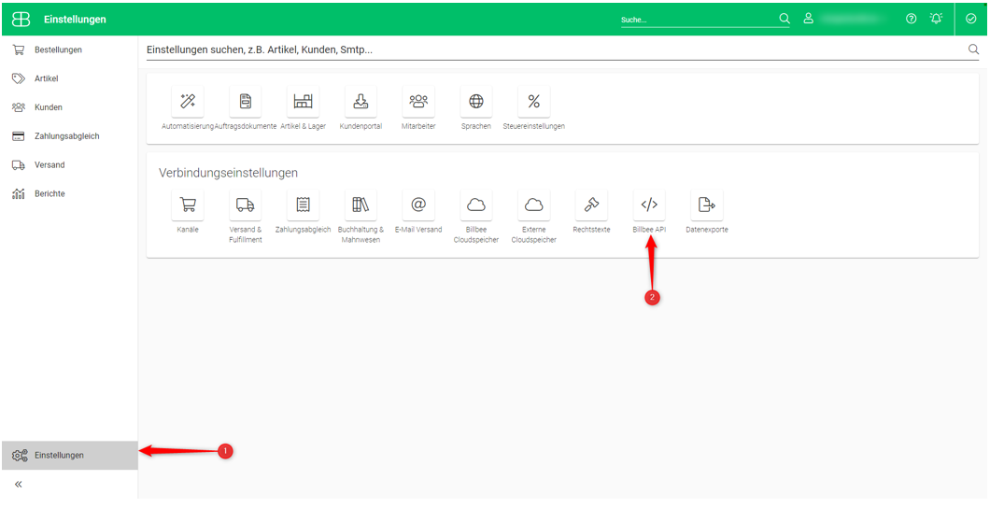This screenshot has height=508, width=990.
Task: Open Versand & Fulfillment truck icon
Action: [245, 205]
